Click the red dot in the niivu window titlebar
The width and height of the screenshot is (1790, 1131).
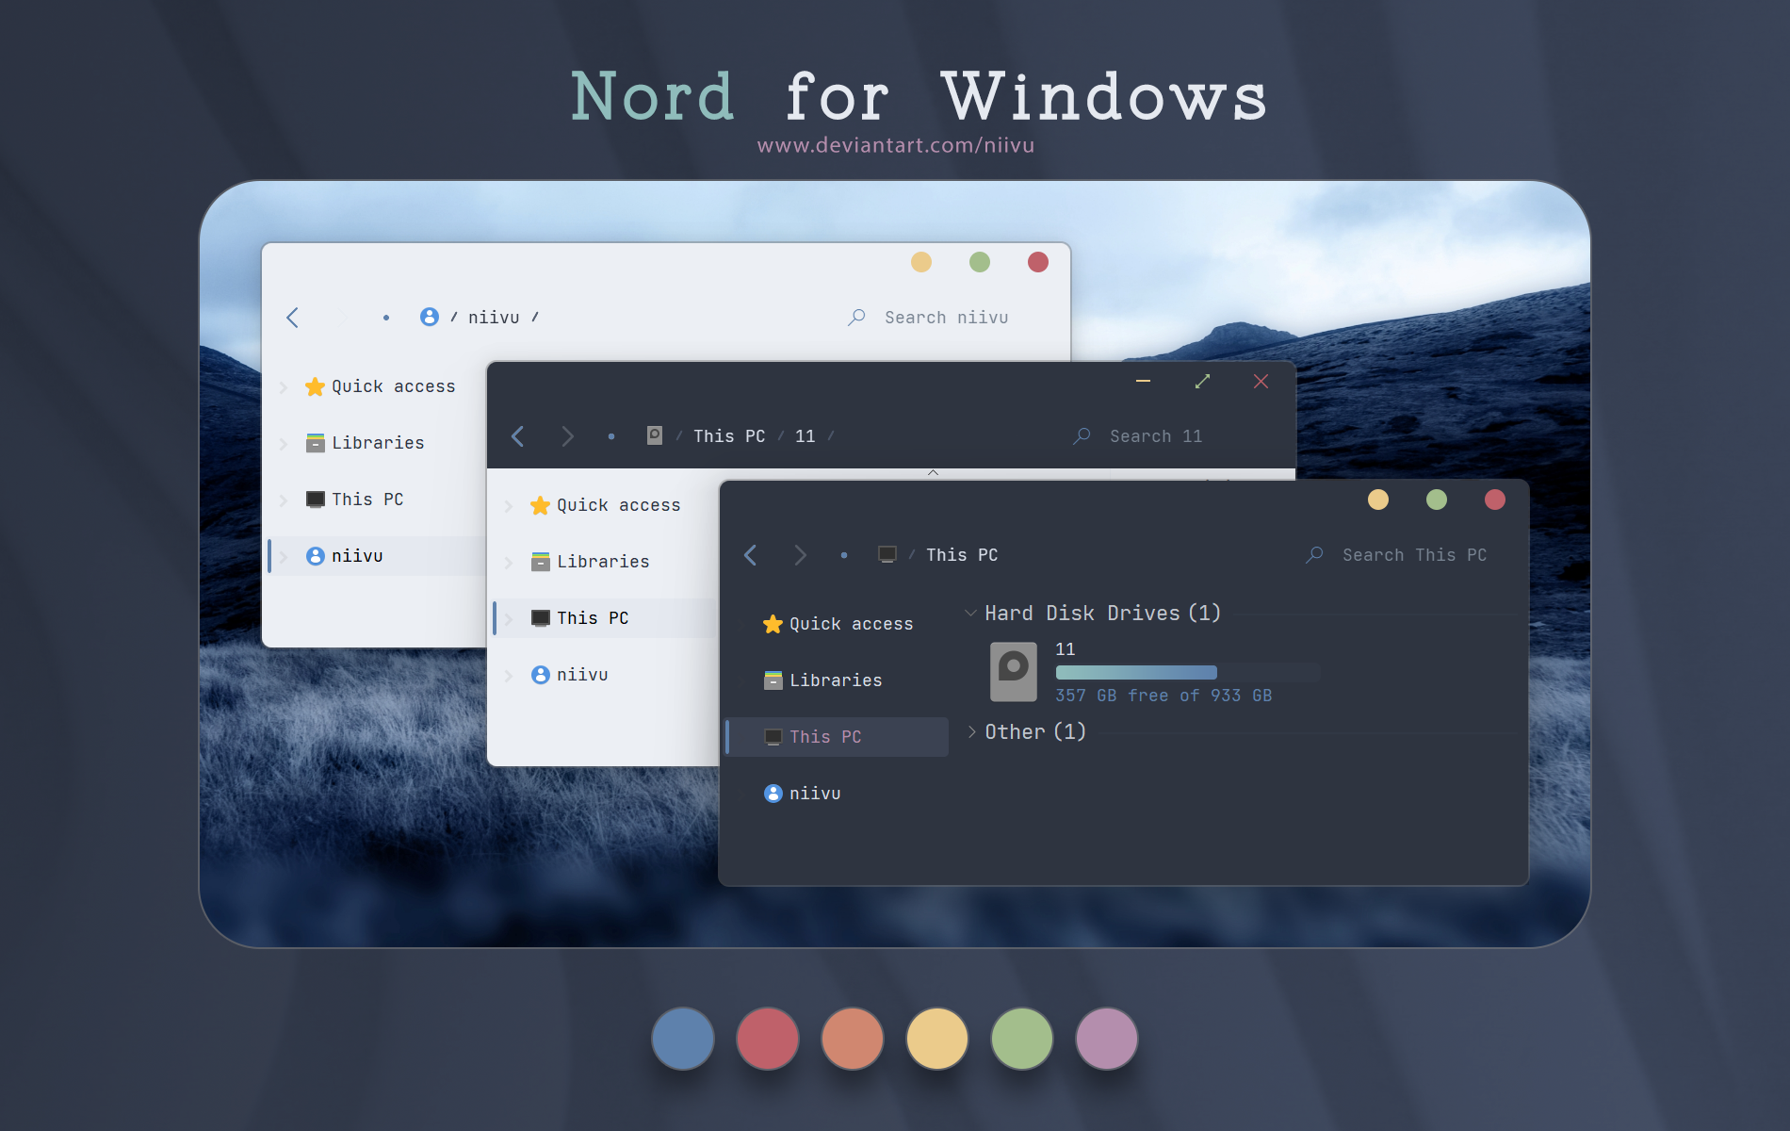point(1038,262)
